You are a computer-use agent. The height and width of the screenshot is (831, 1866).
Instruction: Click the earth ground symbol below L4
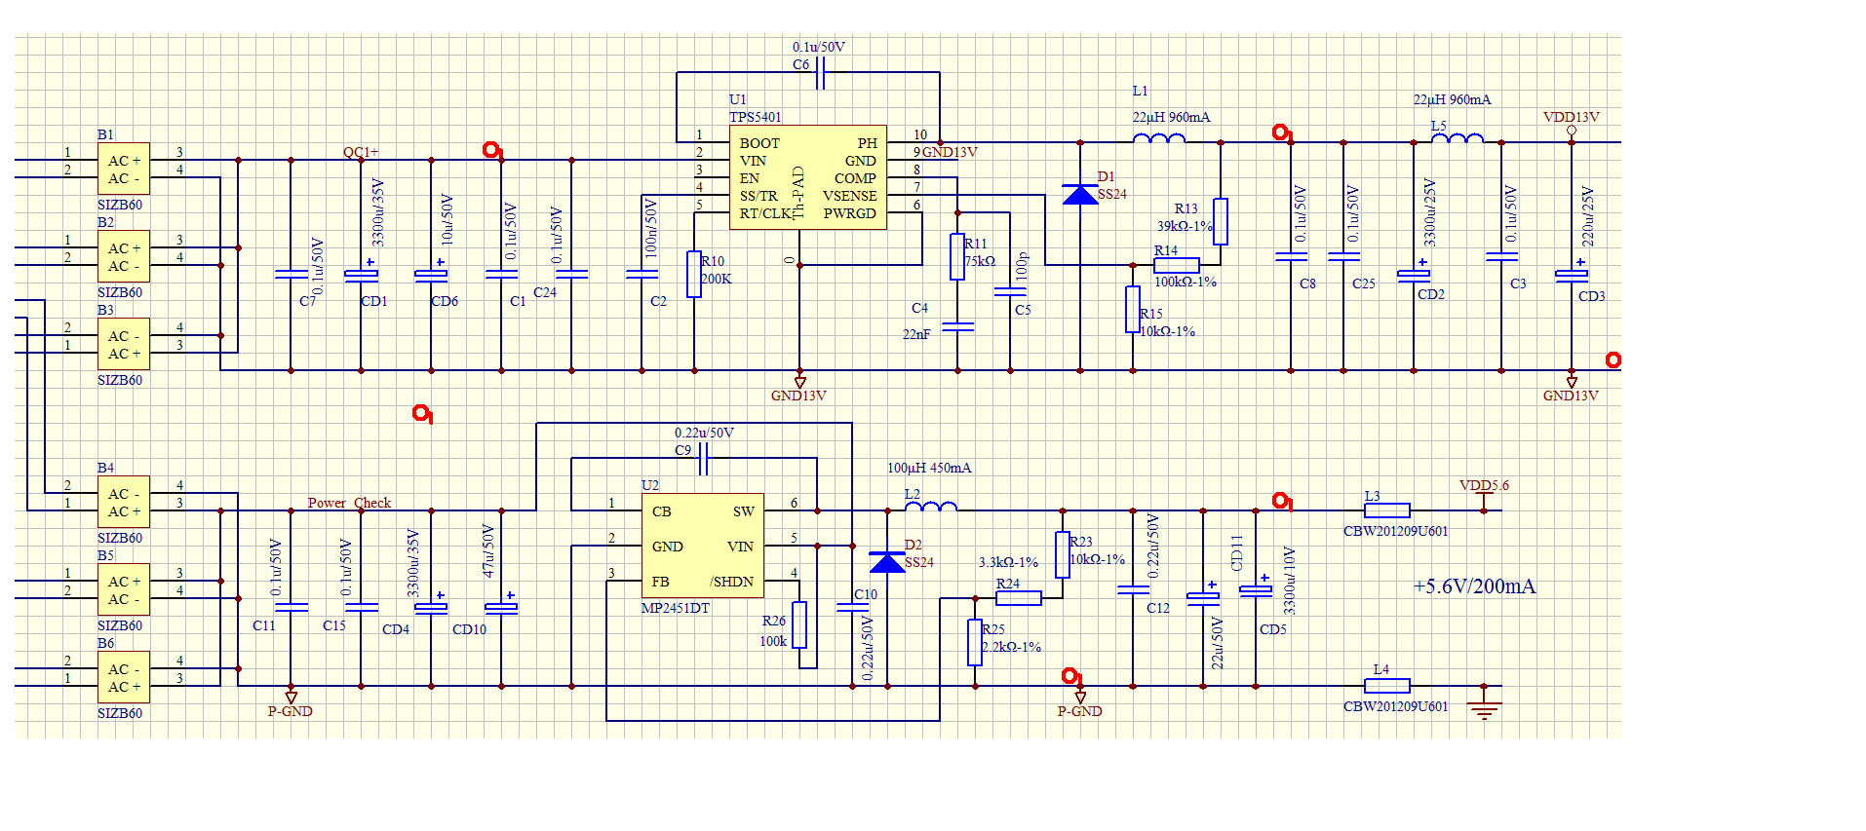pyautogui.click(x=1484, y=707)
